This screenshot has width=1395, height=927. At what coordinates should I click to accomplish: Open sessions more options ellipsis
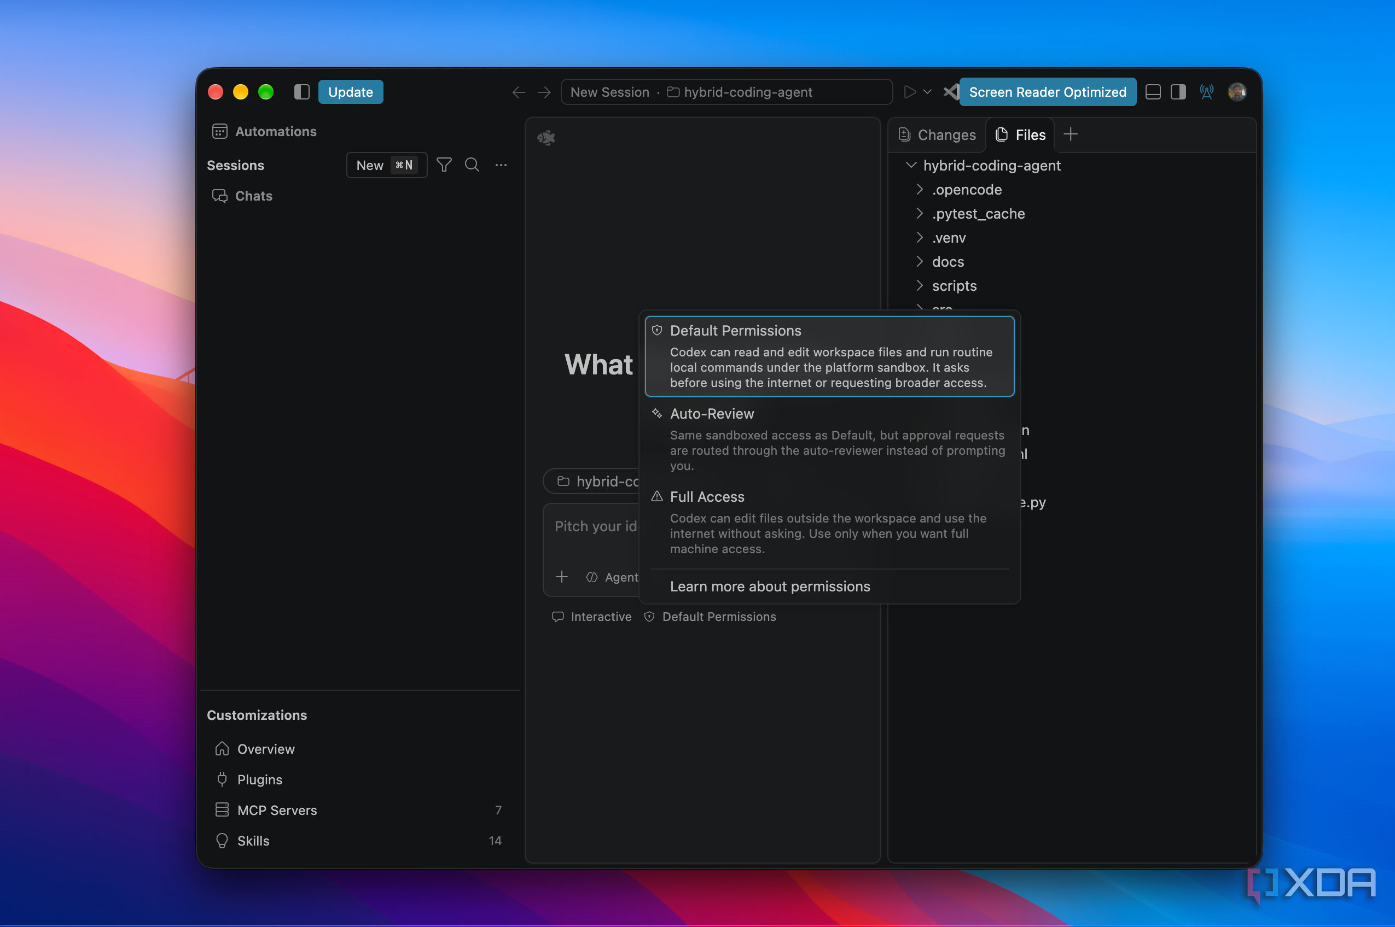click(501, 165)
